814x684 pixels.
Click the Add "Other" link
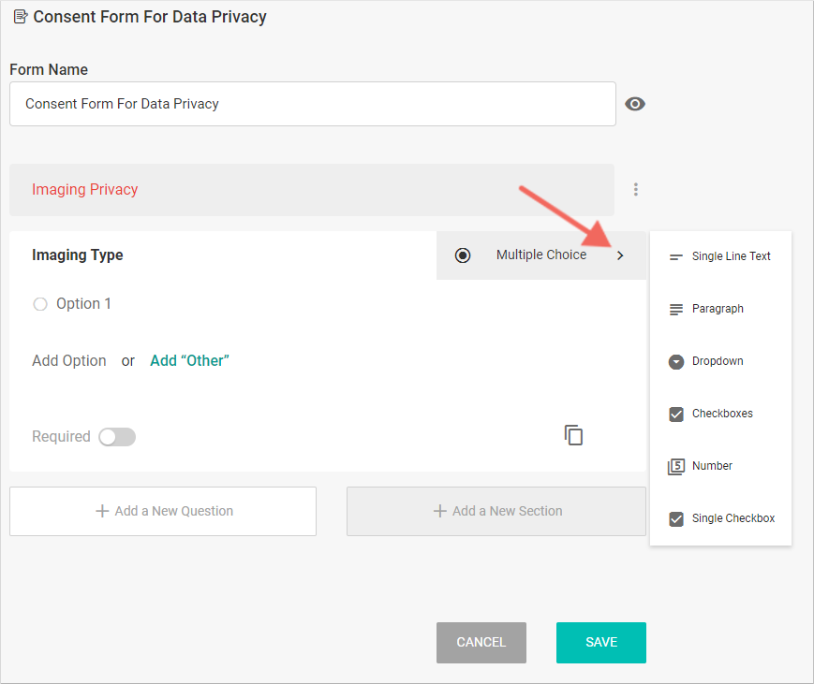(x=189, y=361)
